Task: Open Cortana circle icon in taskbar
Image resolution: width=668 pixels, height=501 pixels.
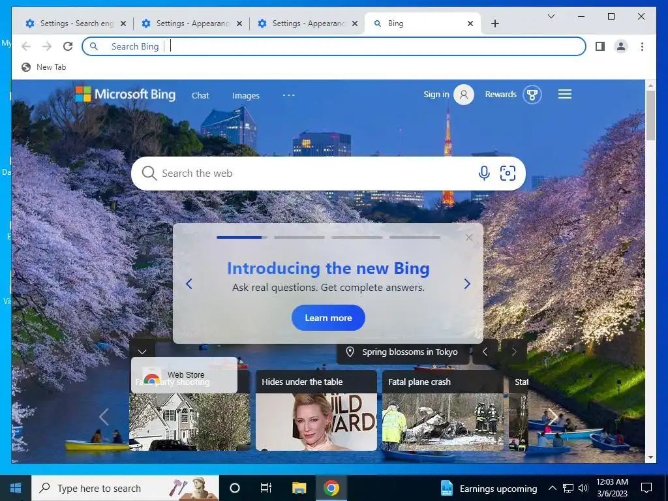Action: (234, 488)
